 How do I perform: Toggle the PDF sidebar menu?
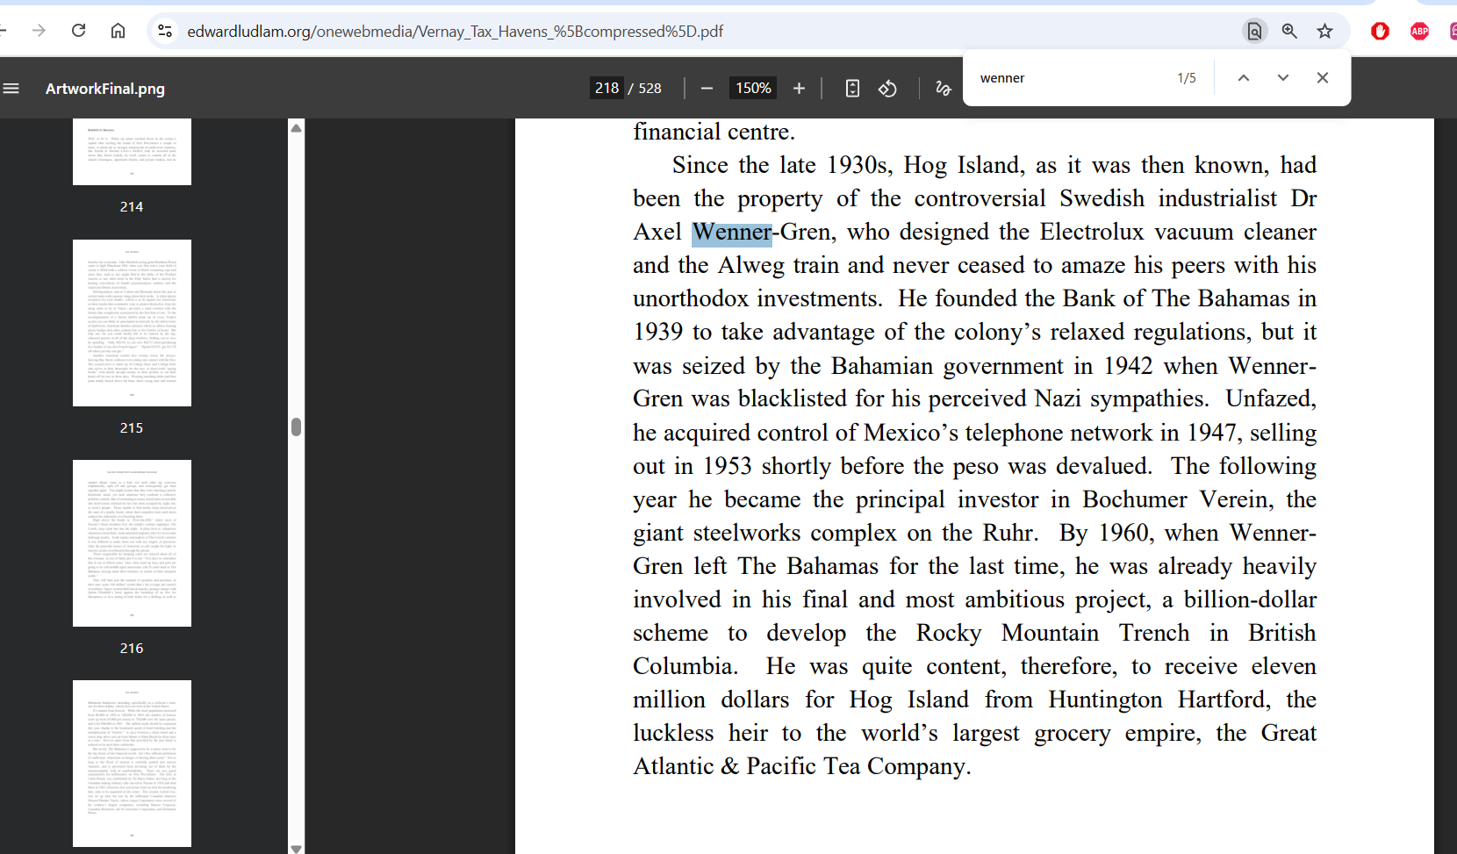[x=11, y=88]
